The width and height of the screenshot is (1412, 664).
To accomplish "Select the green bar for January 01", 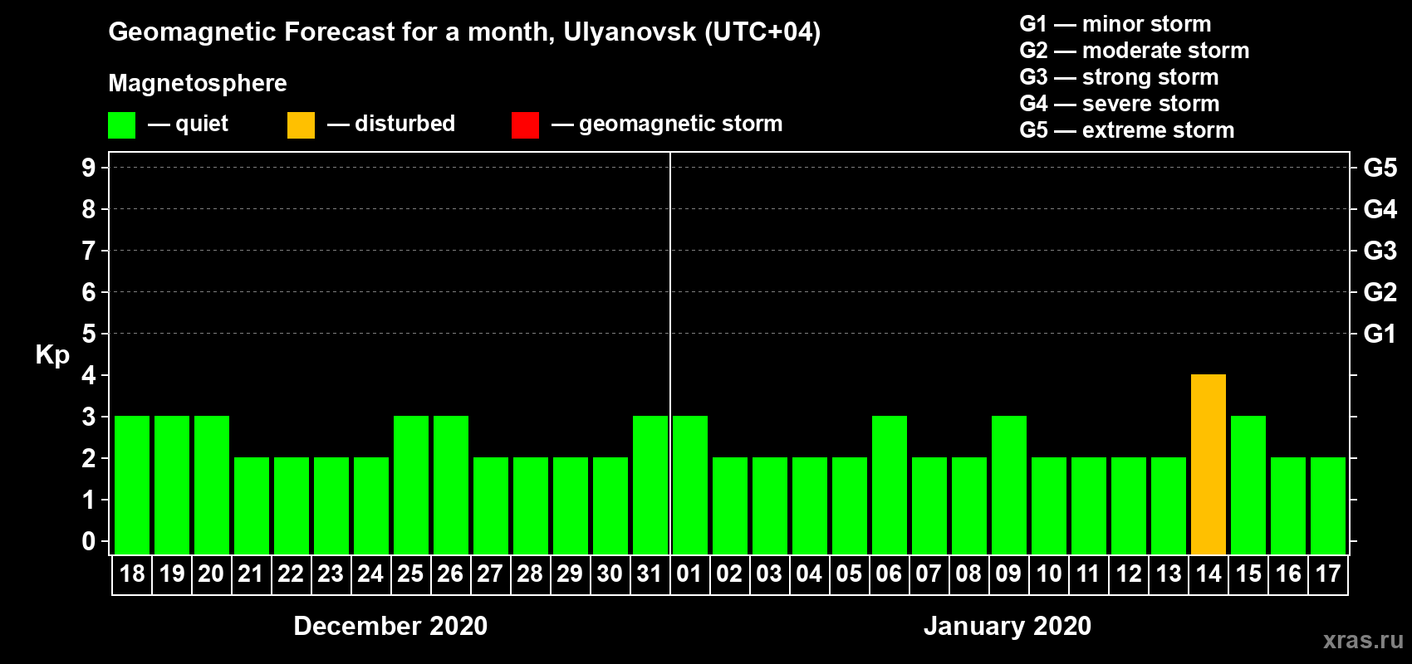I will tap(690, 485).
